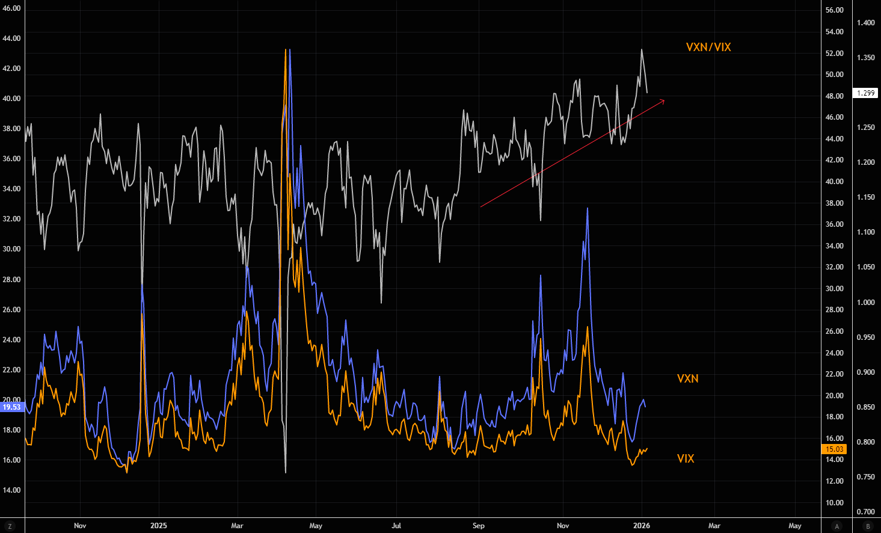Select the VXN text label
Image resolution: width=881 pixels, height=533 pixels.
pos(687,378)
